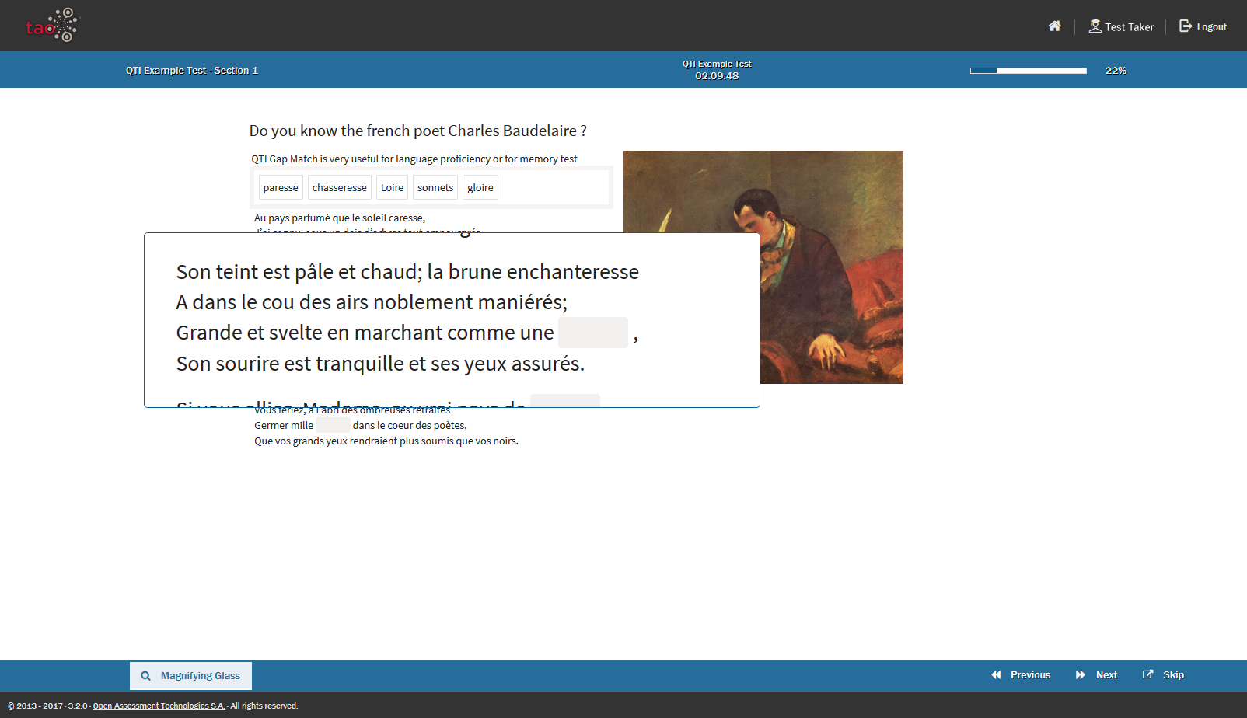The width and height of the screenshot is (1247, 718).
Task: Click the magnified gap after 'comme une'
Action: [x=593, y=333]
